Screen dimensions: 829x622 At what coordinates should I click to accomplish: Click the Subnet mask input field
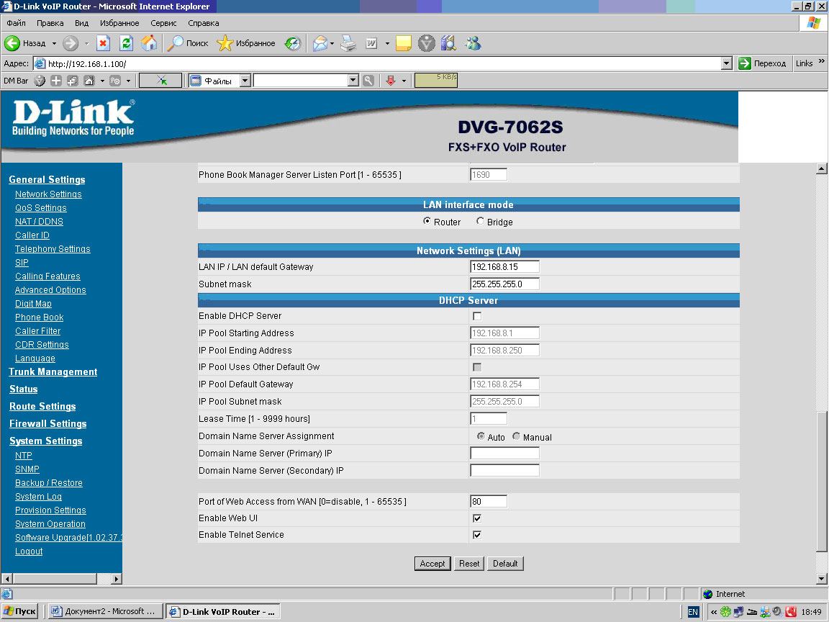pos(504,284)
